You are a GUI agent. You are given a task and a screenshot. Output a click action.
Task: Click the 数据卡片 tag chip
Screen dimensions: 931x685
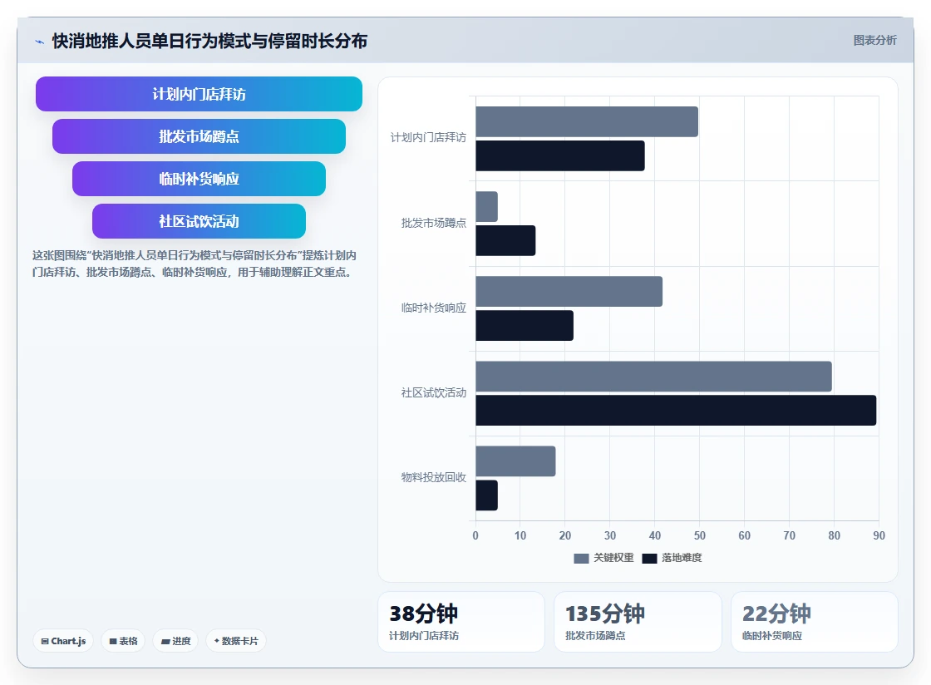[x=236, y=641]
